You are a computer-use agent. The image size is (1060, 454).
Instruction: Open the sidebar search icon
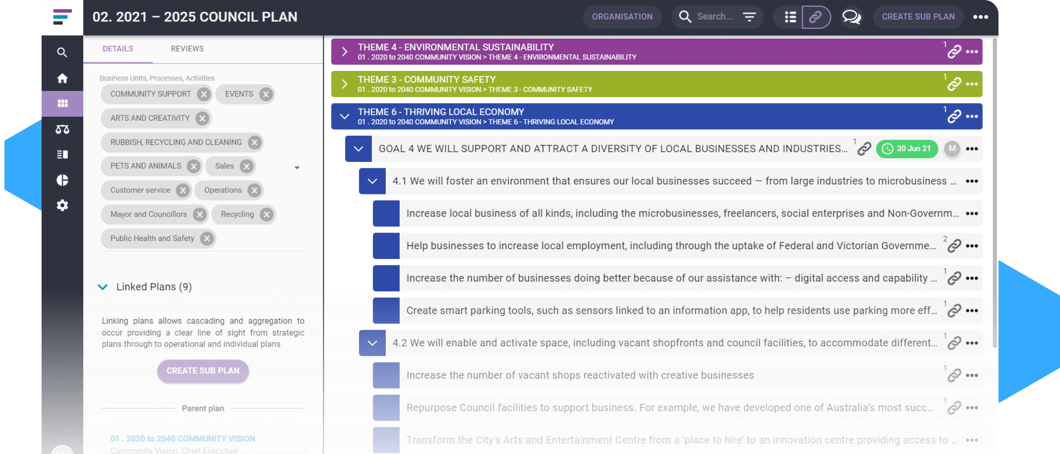tap(62, 52)
